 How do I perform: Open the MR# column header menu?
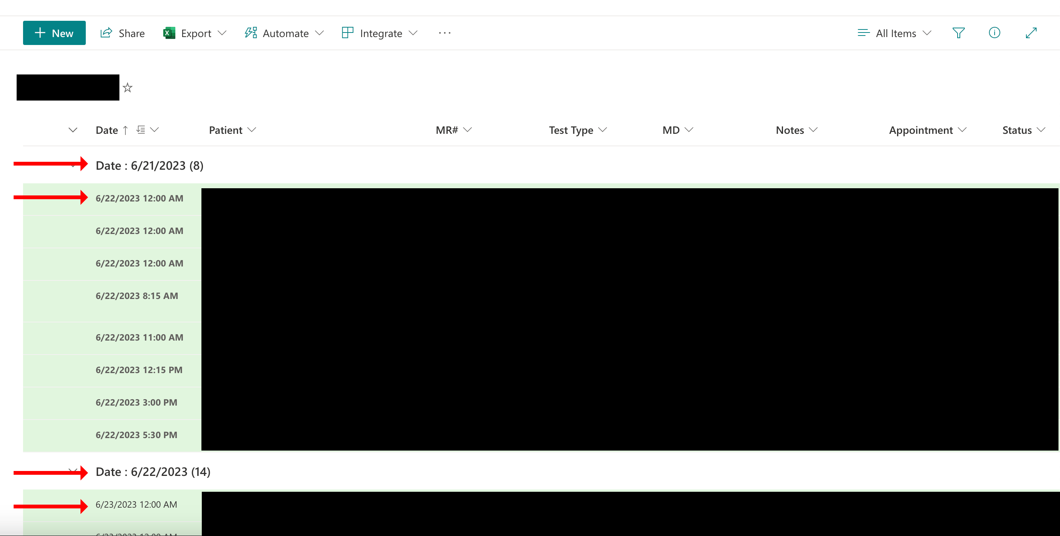(453, 130)
